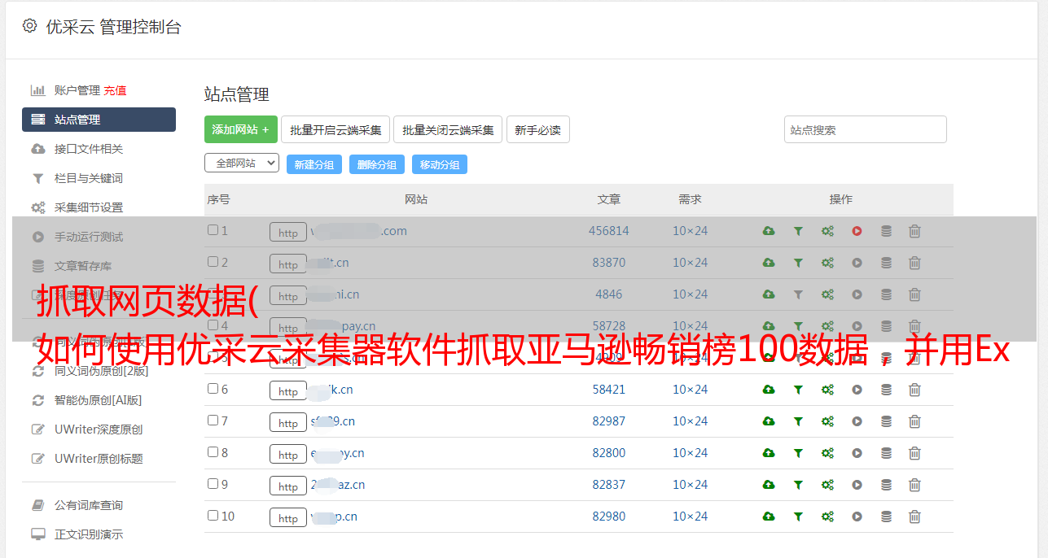Delete site 6 with its trash icon
Screen dimensions: 1048x558
pos(914,390)
